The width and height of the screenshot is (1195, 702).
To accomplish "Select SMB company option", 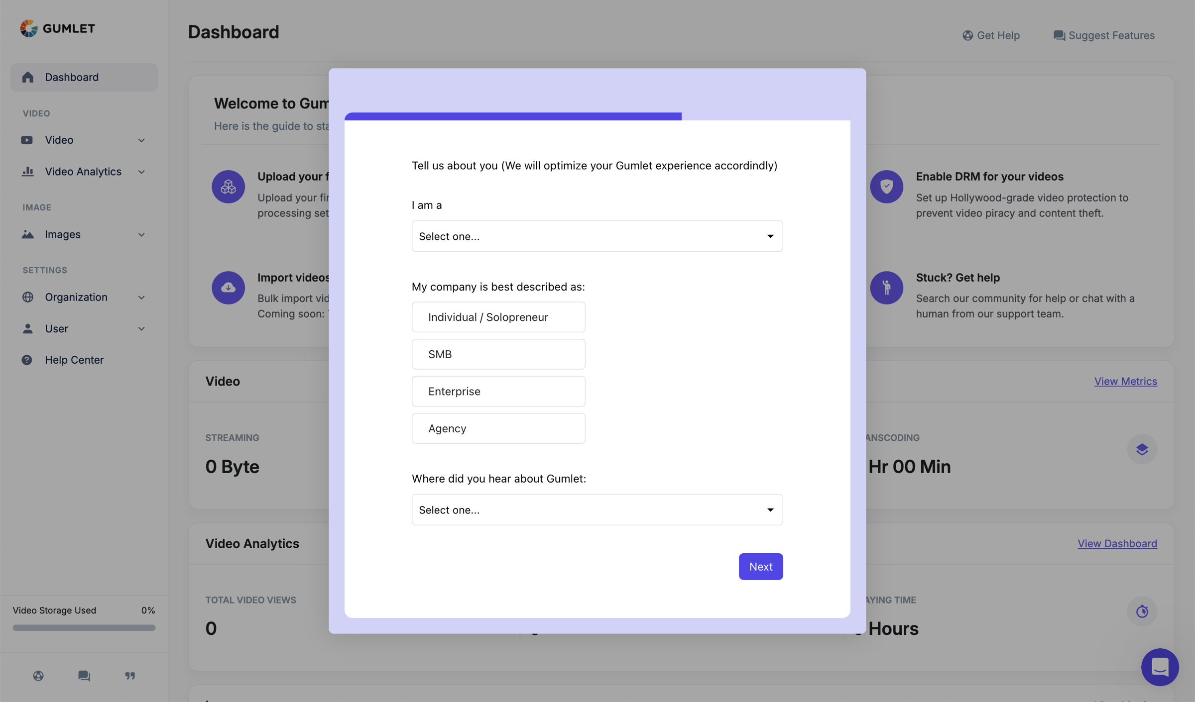I will [498, 354].
